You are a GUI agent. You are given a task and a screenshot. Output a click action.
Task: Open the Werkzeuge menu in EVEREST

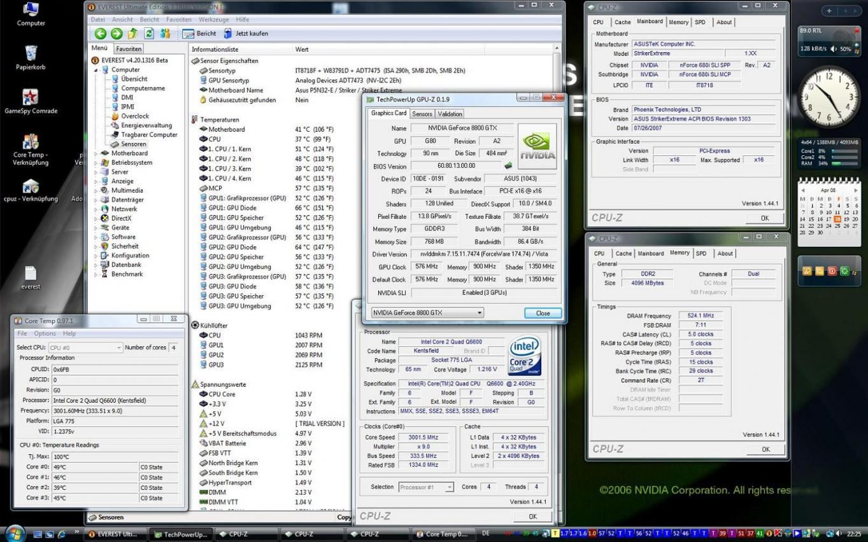(213, 20)
